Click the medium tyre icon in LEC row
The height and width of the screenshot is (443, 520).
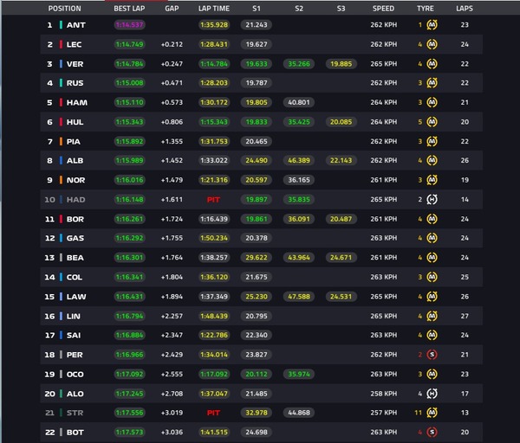click(x=432, y=44)
